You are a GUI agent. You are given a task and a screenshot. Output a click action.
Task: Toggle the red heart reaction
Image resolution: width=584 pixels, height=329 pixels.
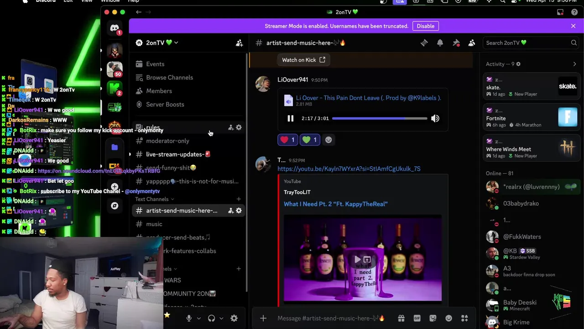coord(288,140)
